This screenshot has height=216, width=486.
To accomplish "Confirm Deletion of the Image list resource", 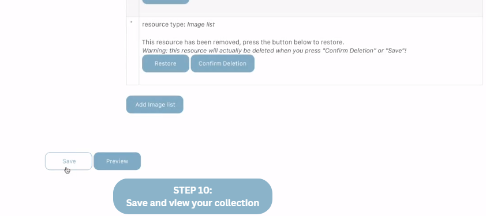I will 223,63.
